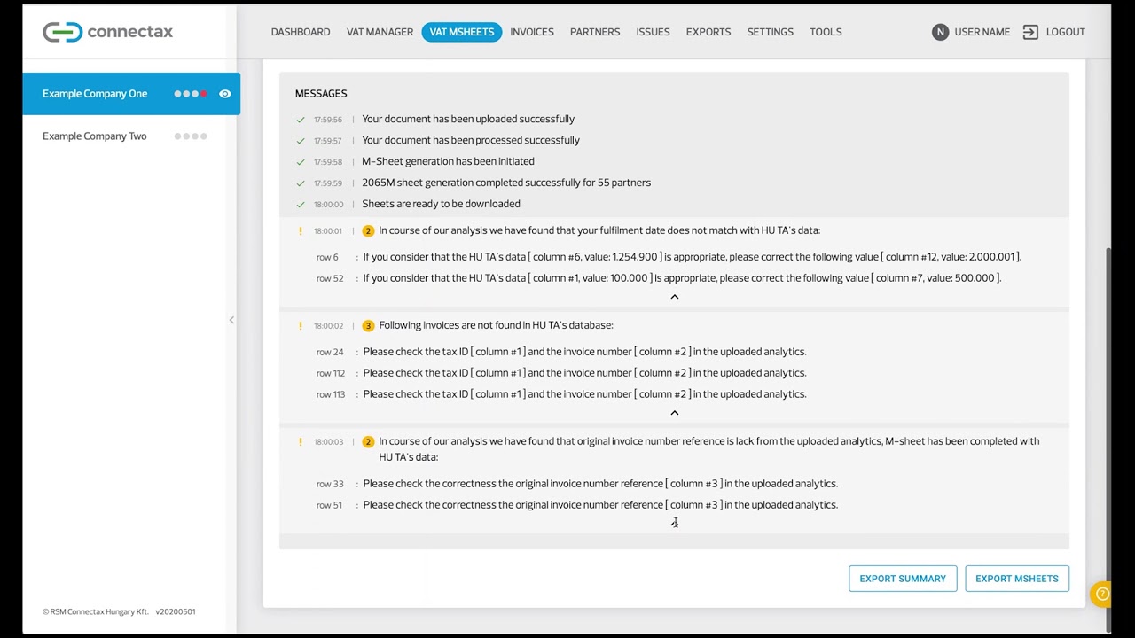Collapse the fulfilment date mismatch message
The width and height of the screenshot is (1135, 638).
click(674, 297)
